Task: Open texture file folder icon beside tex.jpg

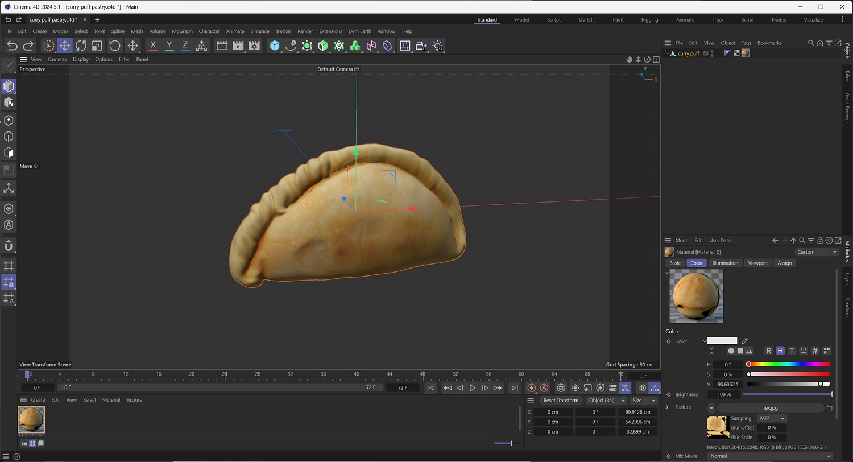Action: click(x=829, y=407)
